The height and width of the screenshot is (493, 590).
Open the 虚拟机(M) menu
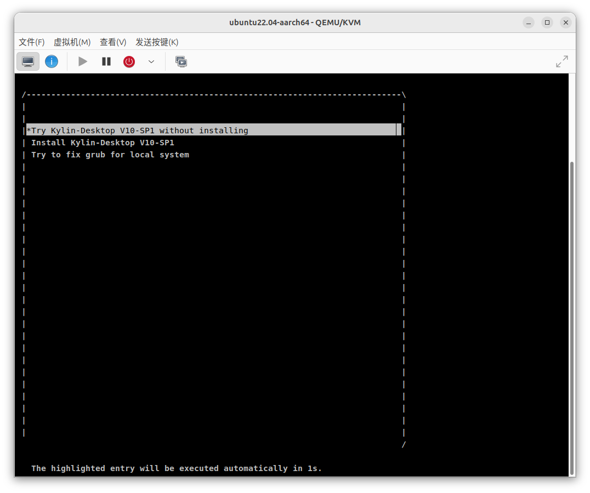coord(72,42)
